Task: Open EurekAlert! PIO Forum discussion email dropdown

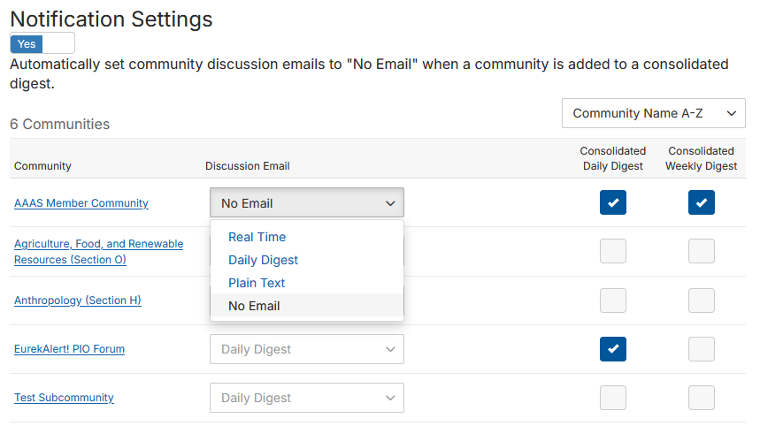Action: pos(306,349)
